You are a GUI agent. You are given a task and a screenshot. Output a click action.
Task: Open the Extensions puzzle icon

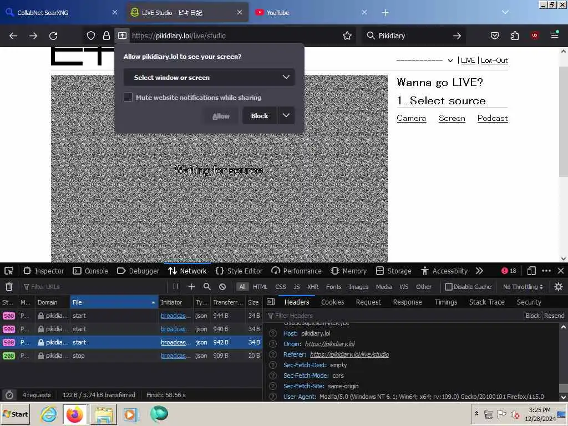(515, 35)
